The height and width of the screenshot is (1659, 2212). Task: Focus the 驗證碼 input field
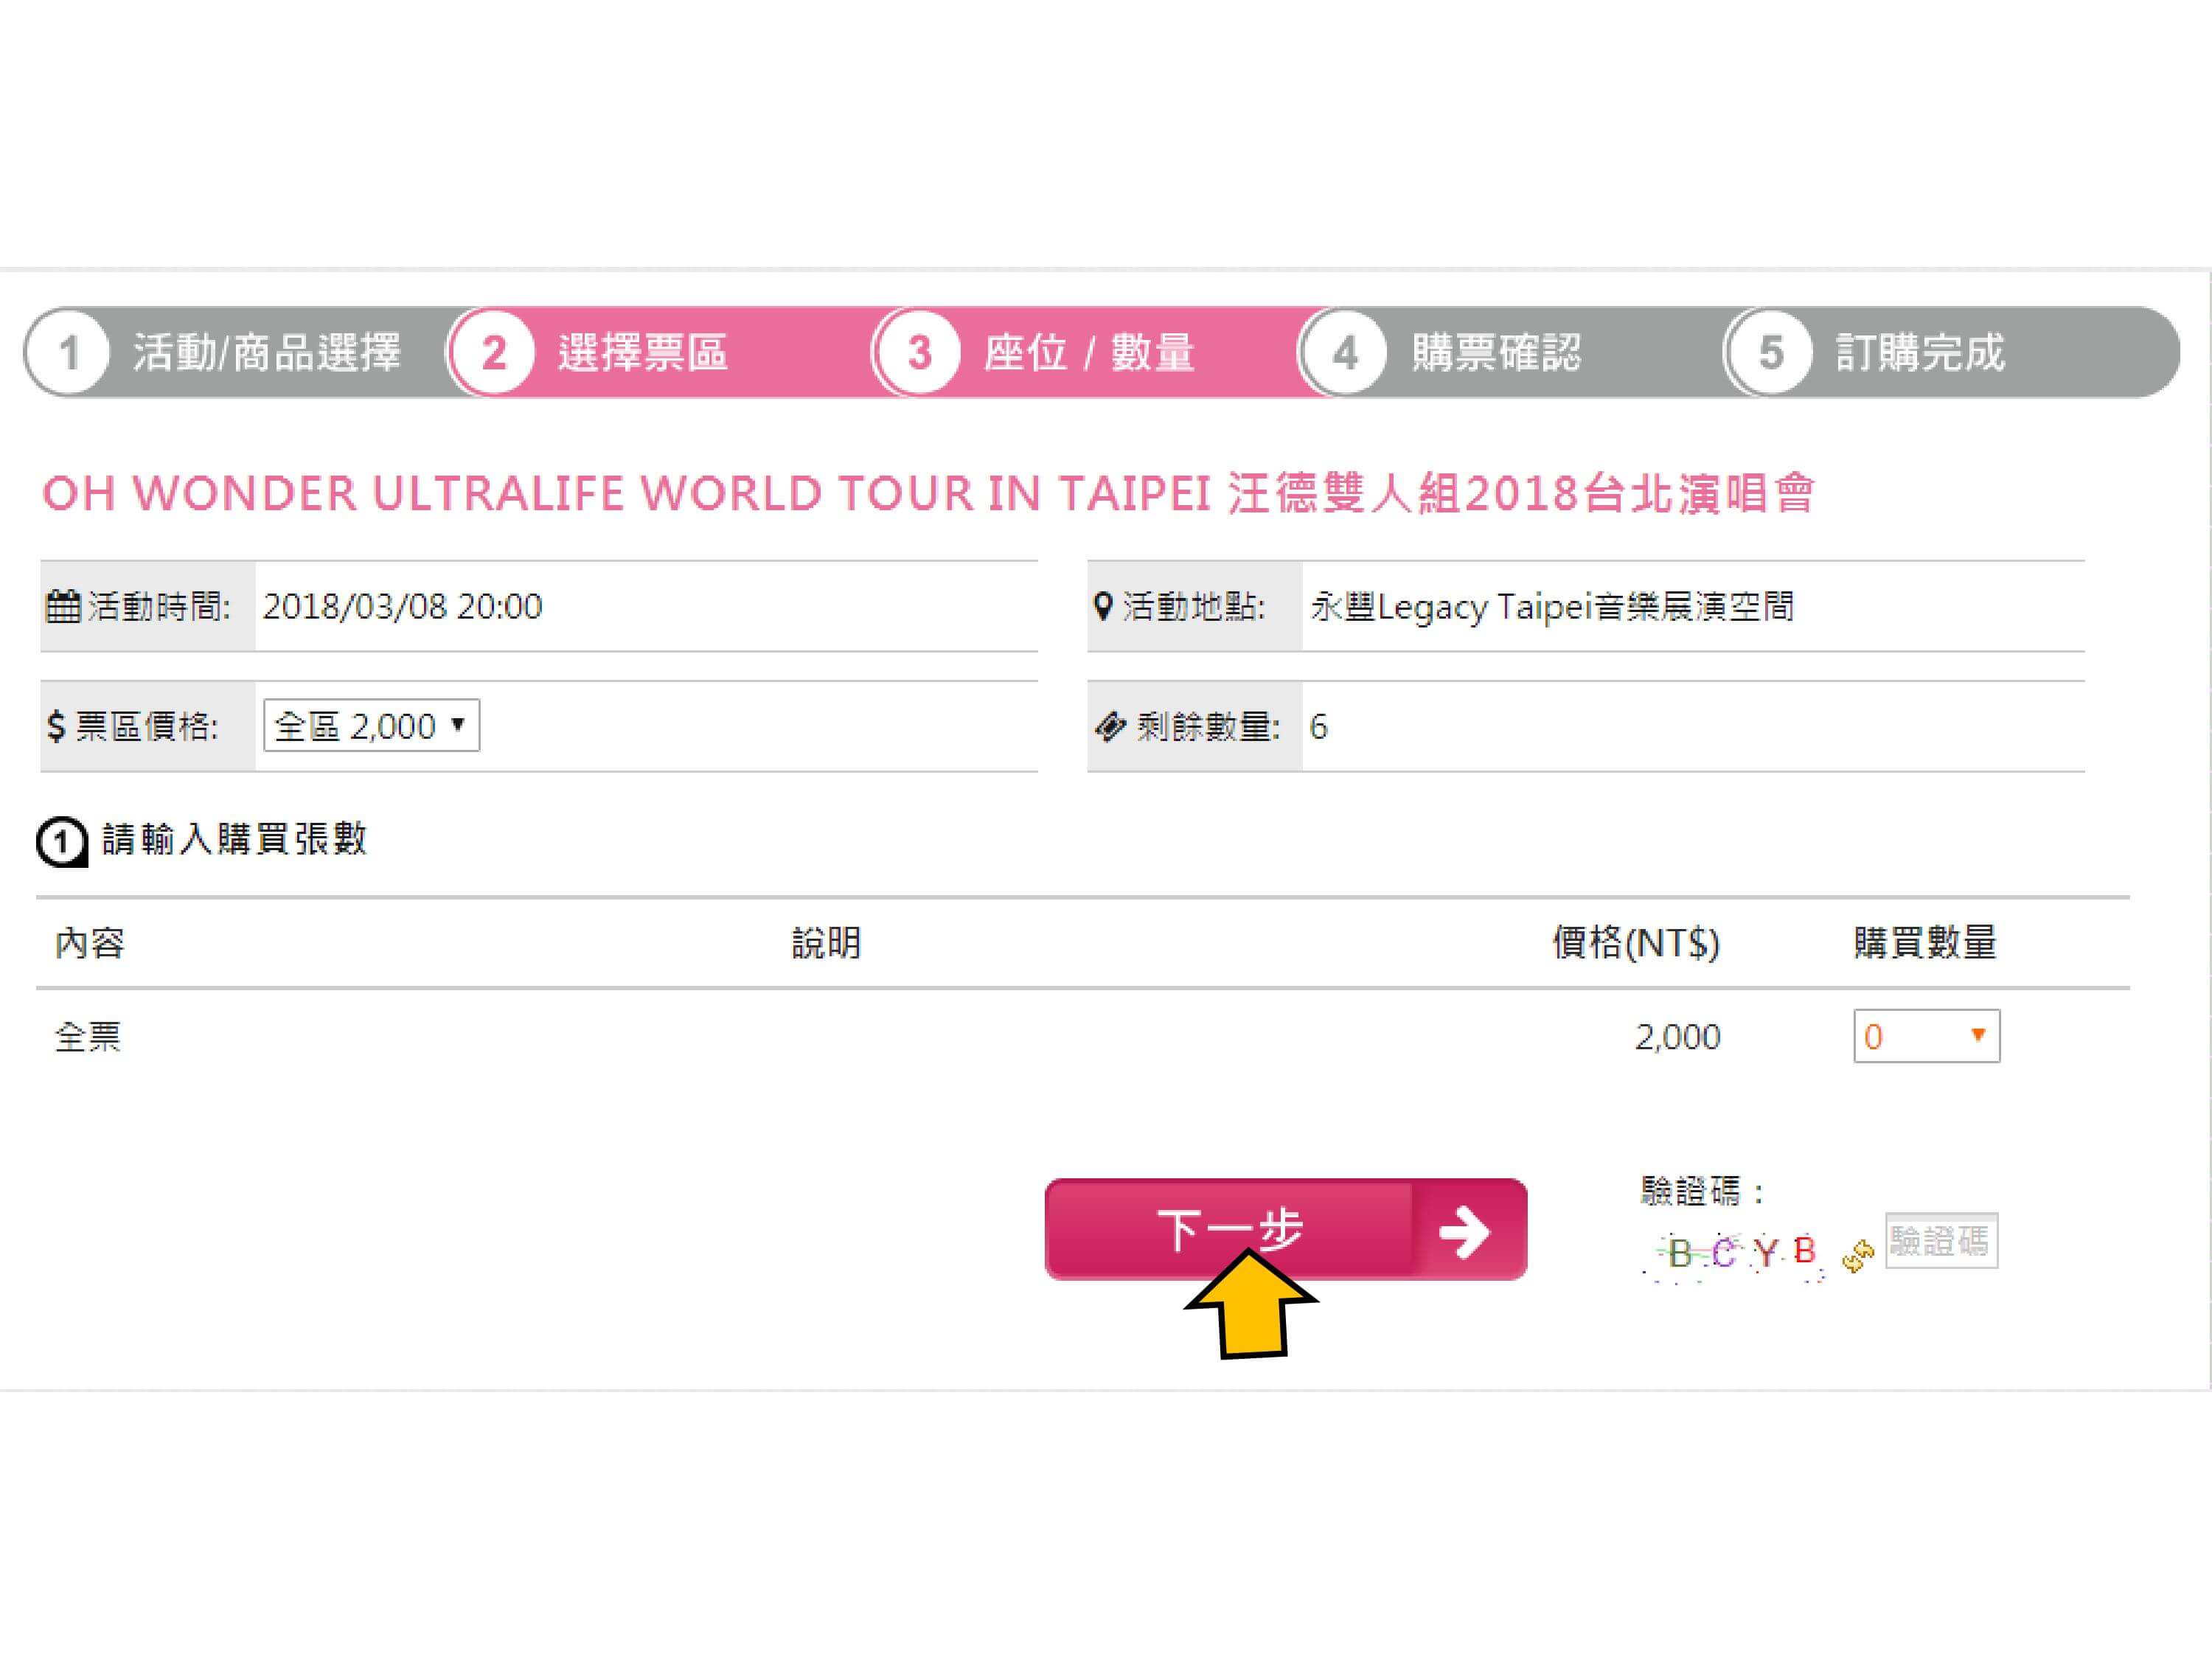tap(1941, 1241)
